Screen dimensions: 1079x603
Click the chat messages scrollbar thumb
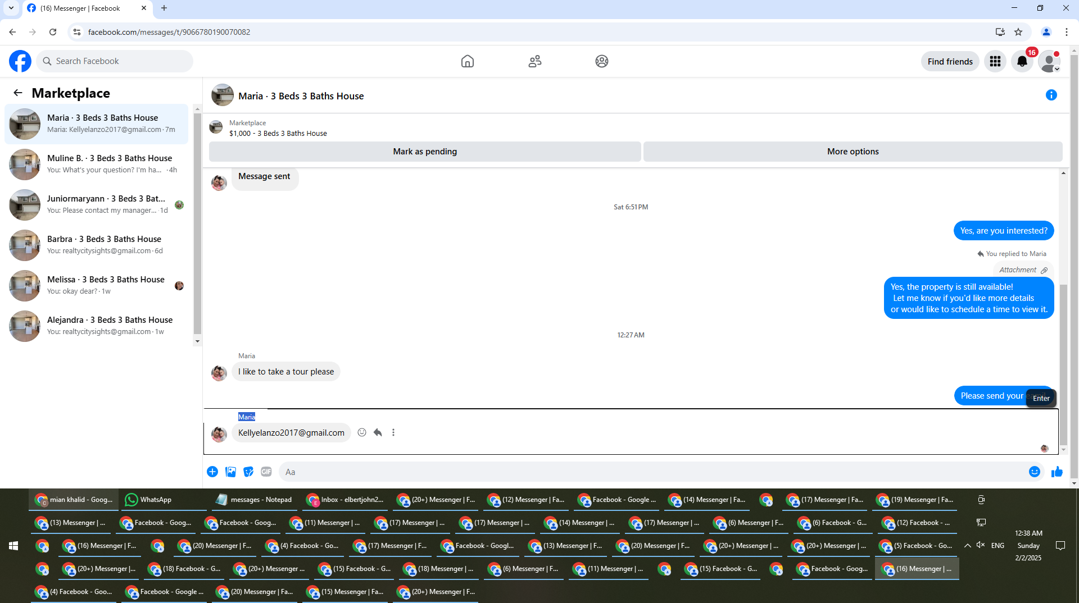tap(1063, 365)
